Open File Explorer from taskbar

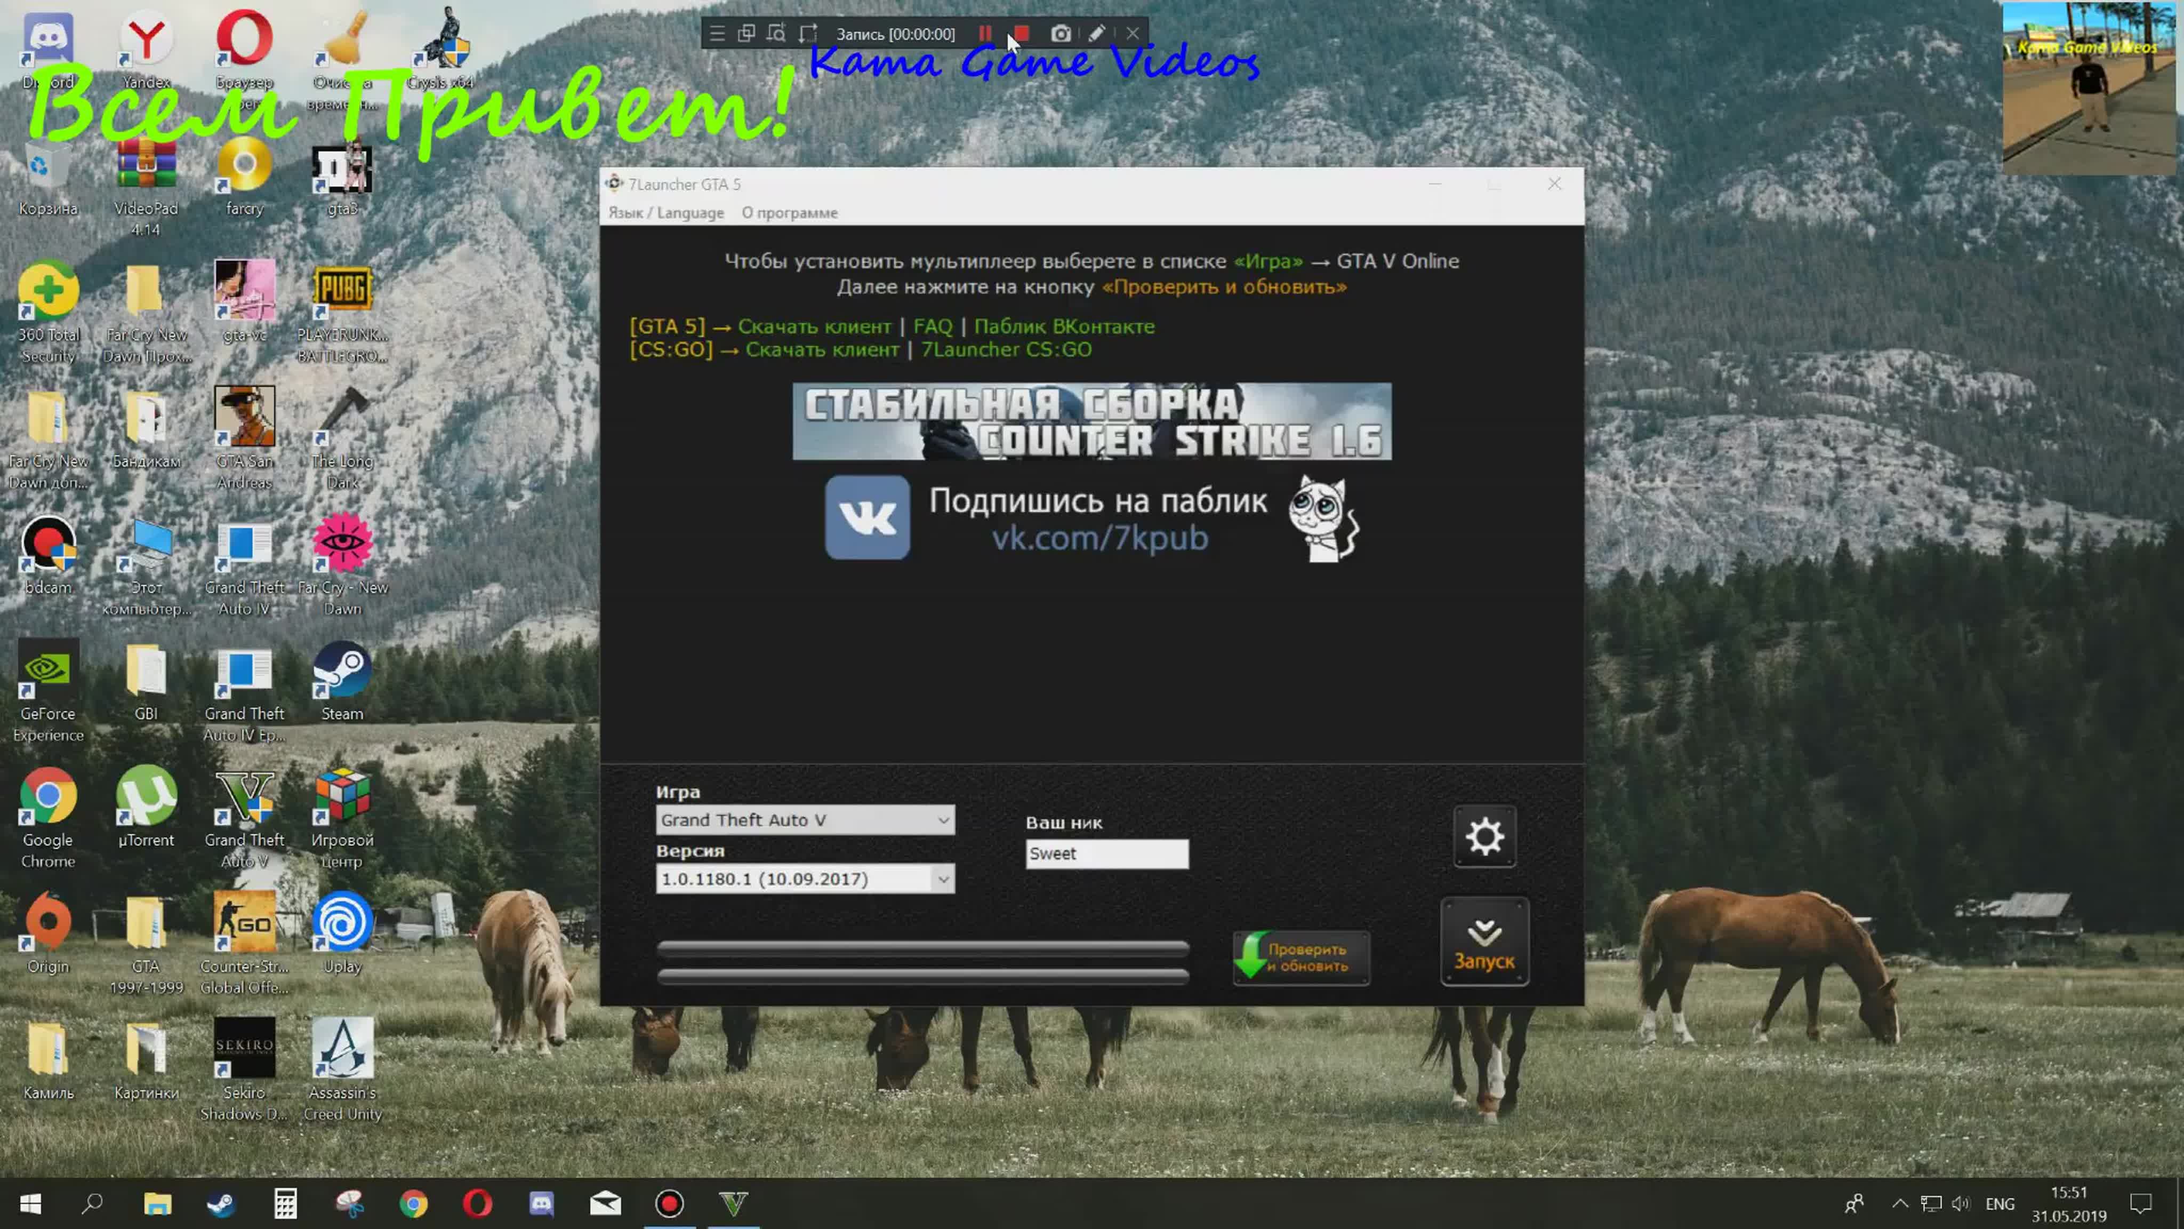[157, 1203]
